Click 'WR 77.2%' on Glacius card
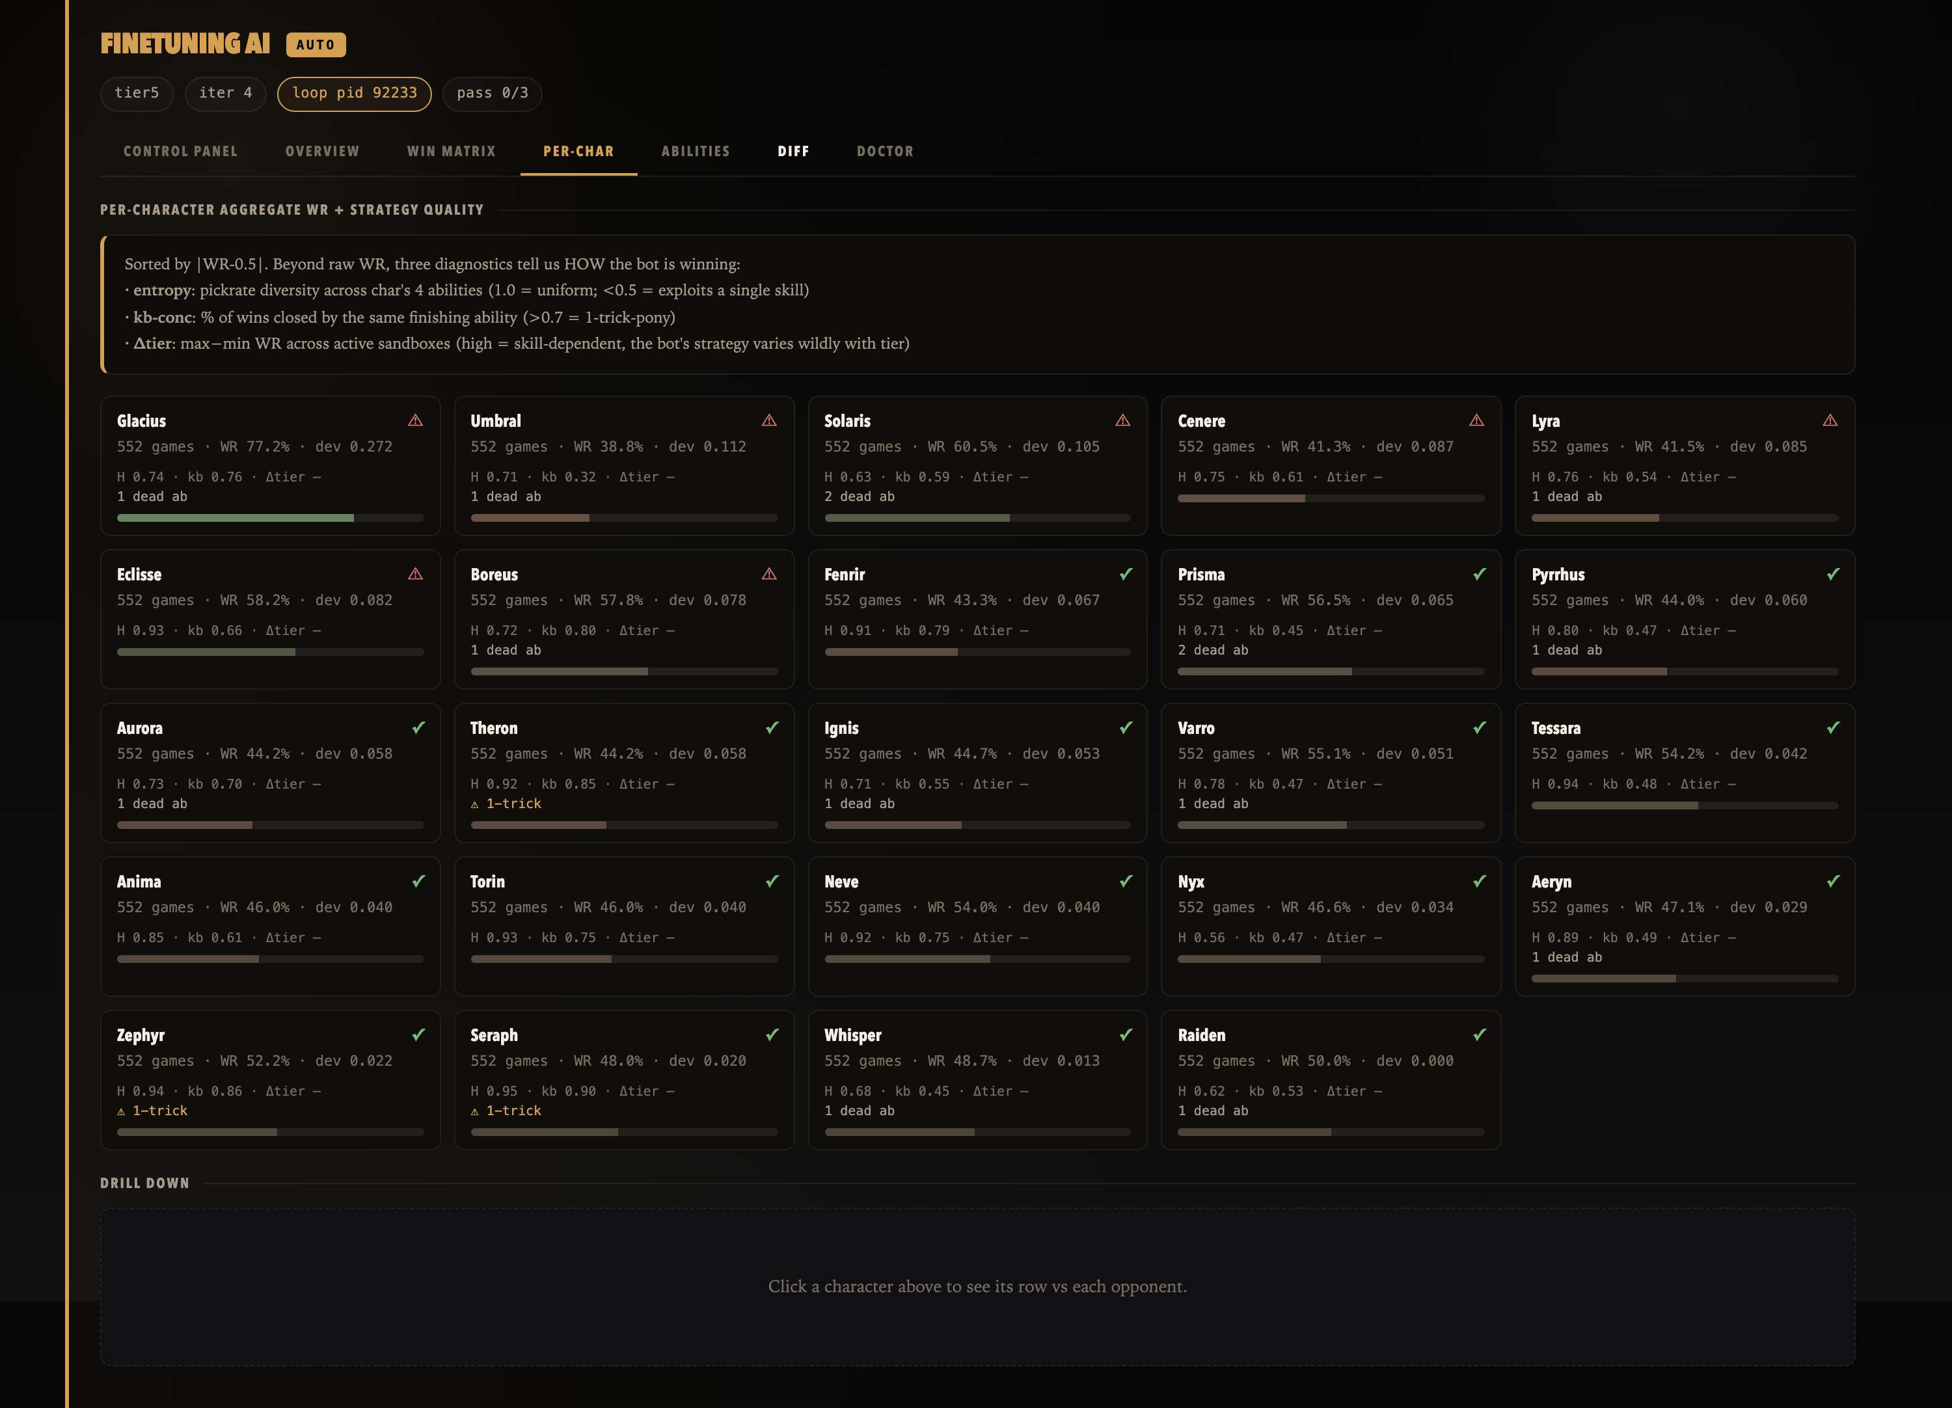Image resolution: width=1952 pixels, height=1408 pixels. 255,447
